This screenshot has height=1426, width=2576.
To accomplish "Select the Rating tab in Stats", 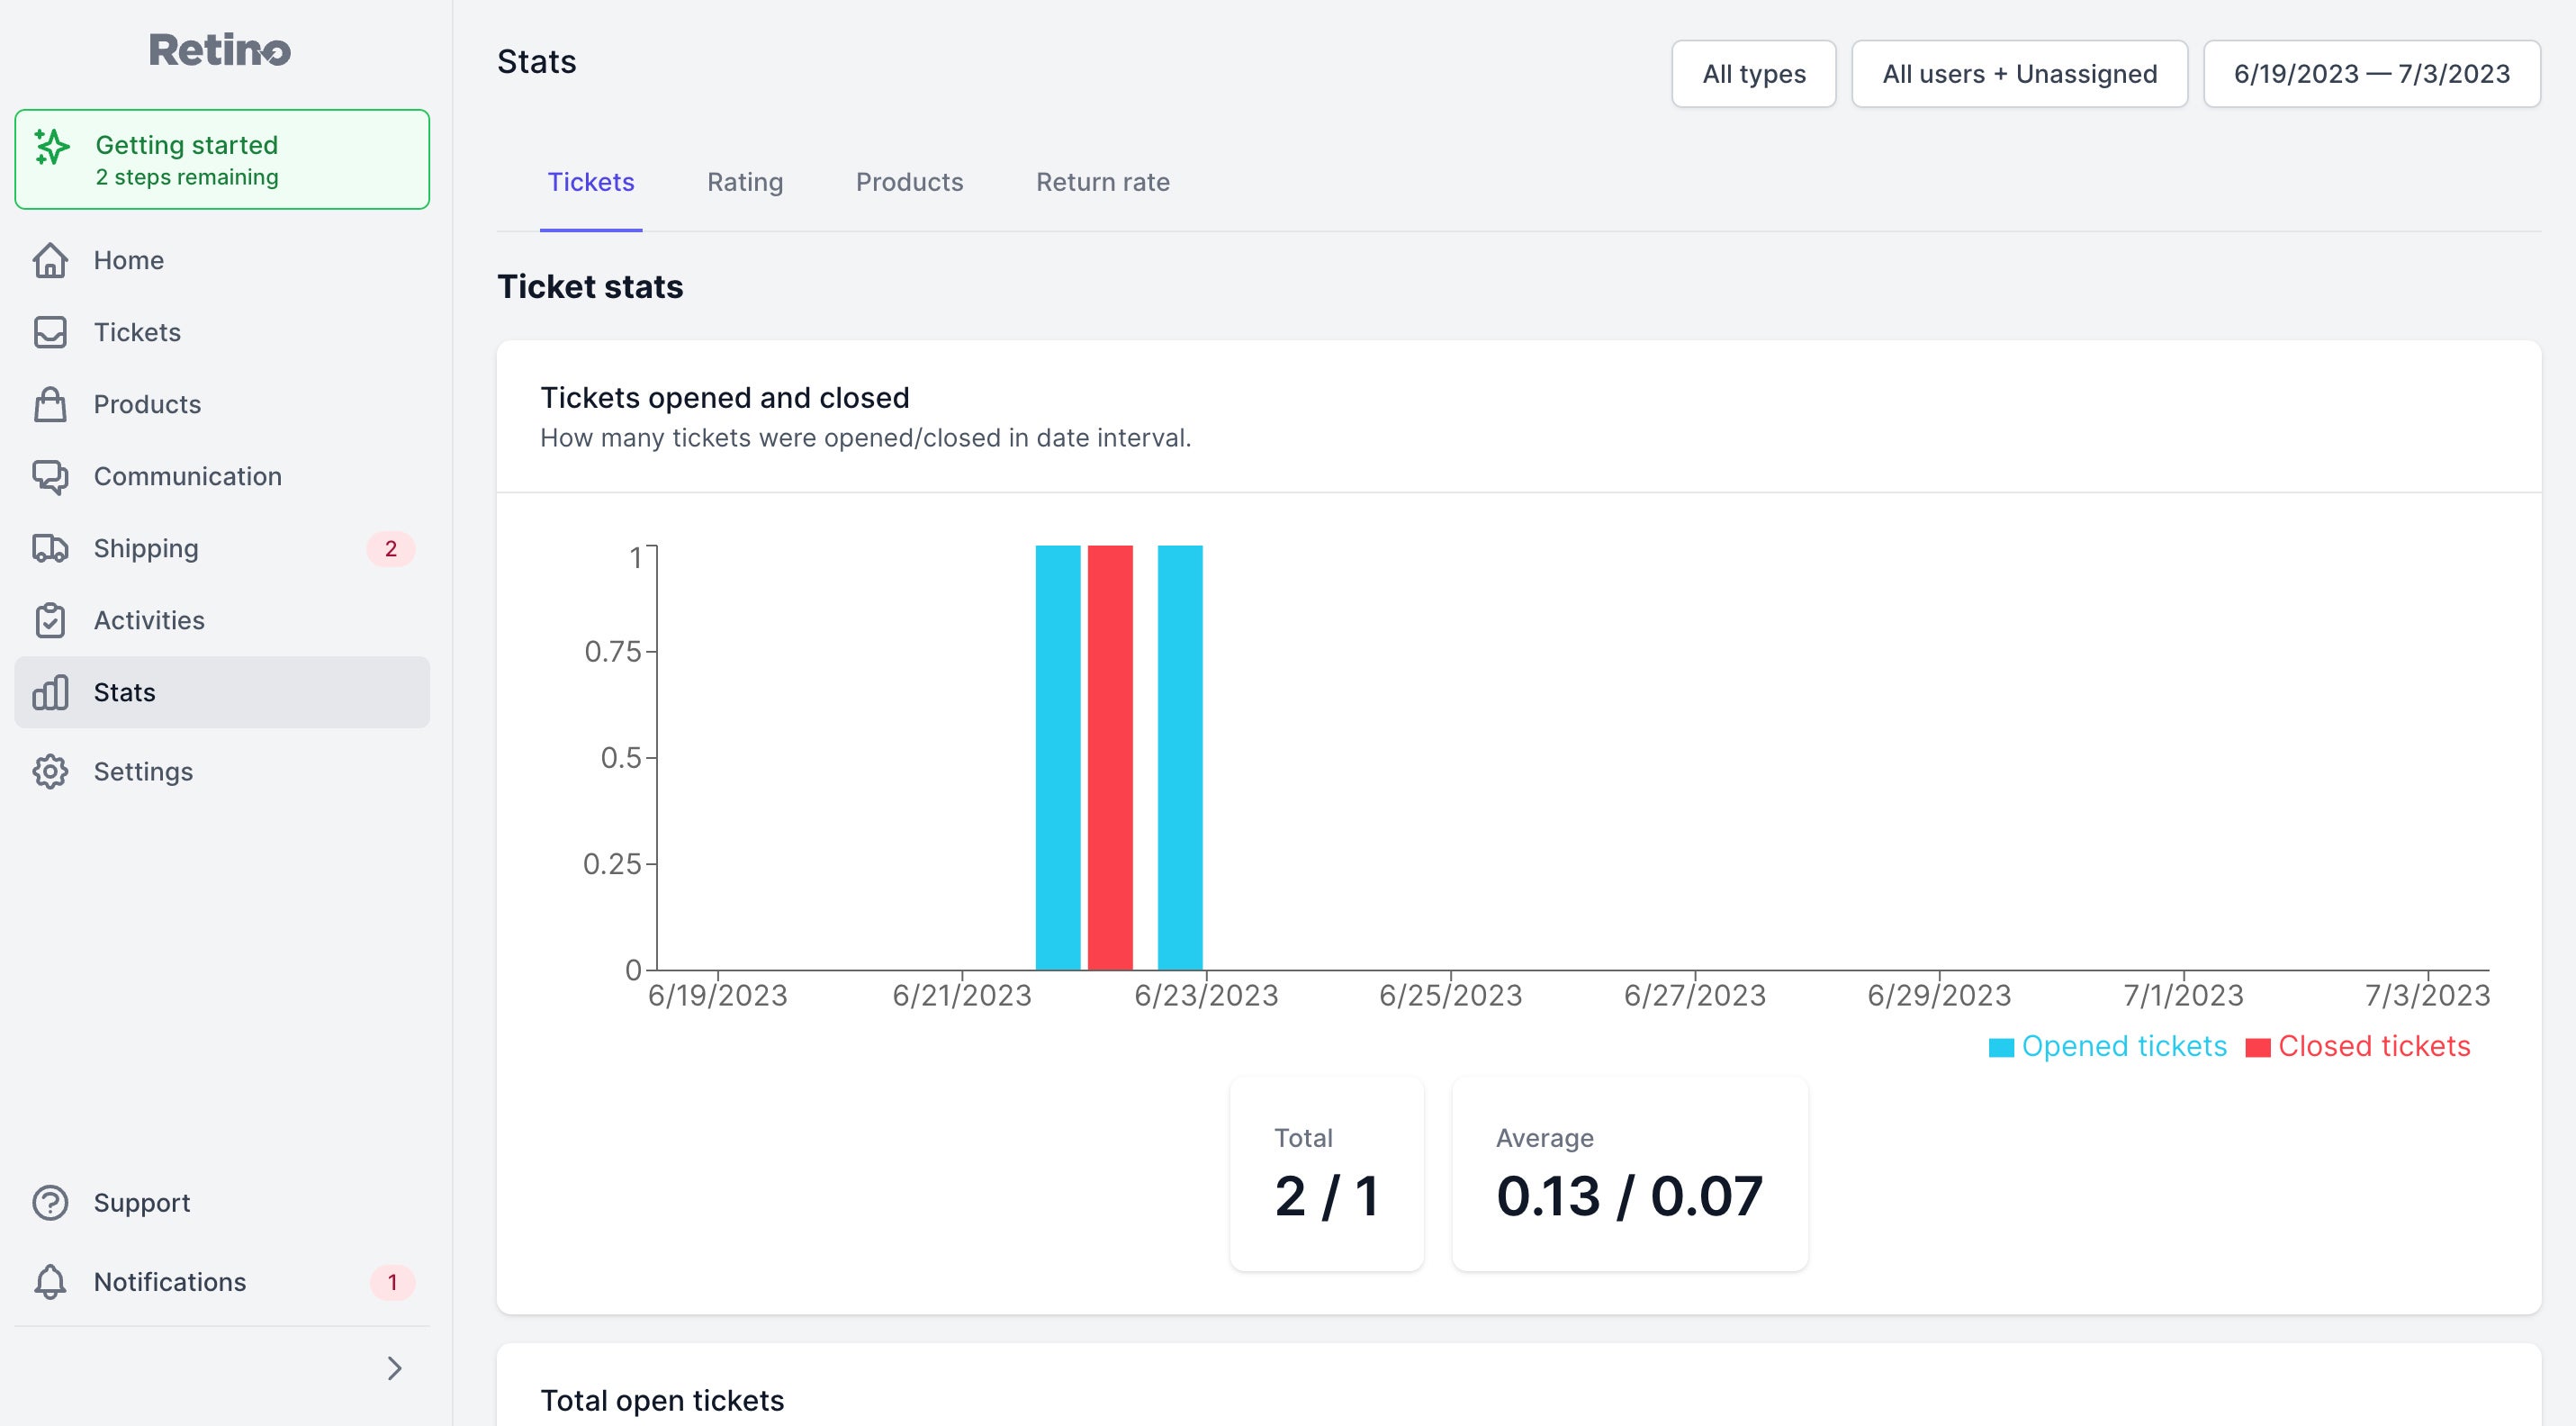I will click(x=744, y=181).
